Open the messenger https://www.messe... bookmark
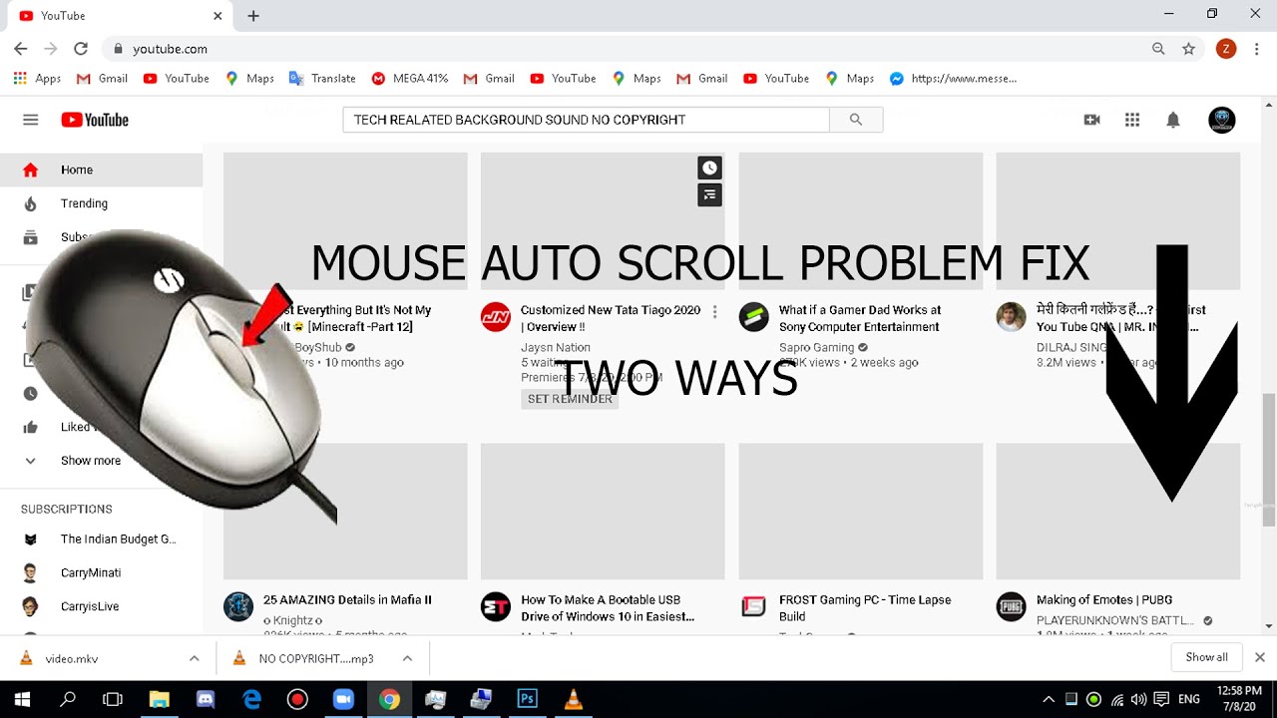The width and height of the screenshot is (1277, 718). click(x=953, y=79)
